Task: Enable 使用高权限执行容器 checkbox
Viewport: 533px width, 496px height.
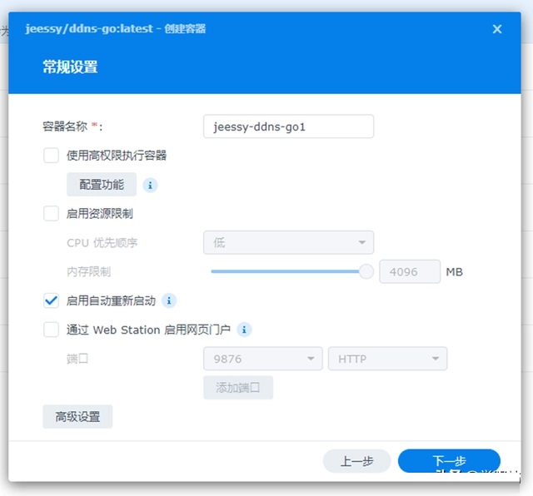Action: [51, 156]
